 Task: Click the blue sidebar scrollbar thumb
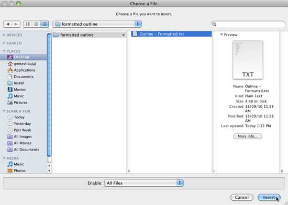point(49,95)
